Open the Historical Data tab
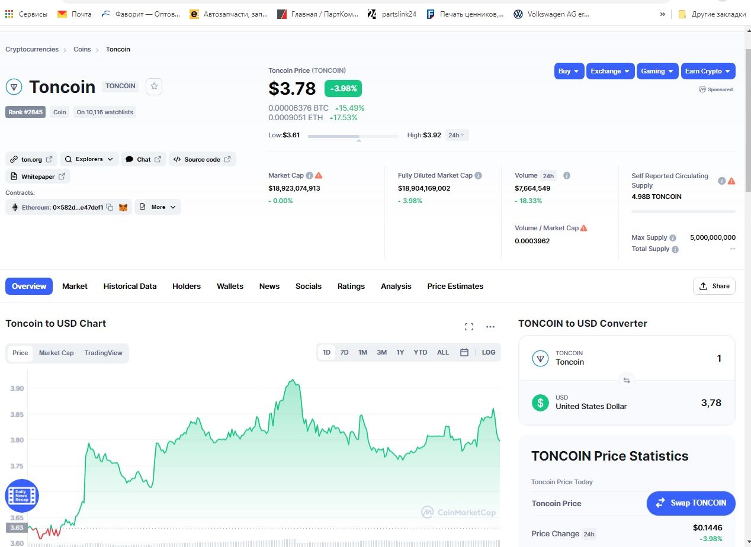The width and height of the screenshot is (751, 547). (x=130, y=286)
